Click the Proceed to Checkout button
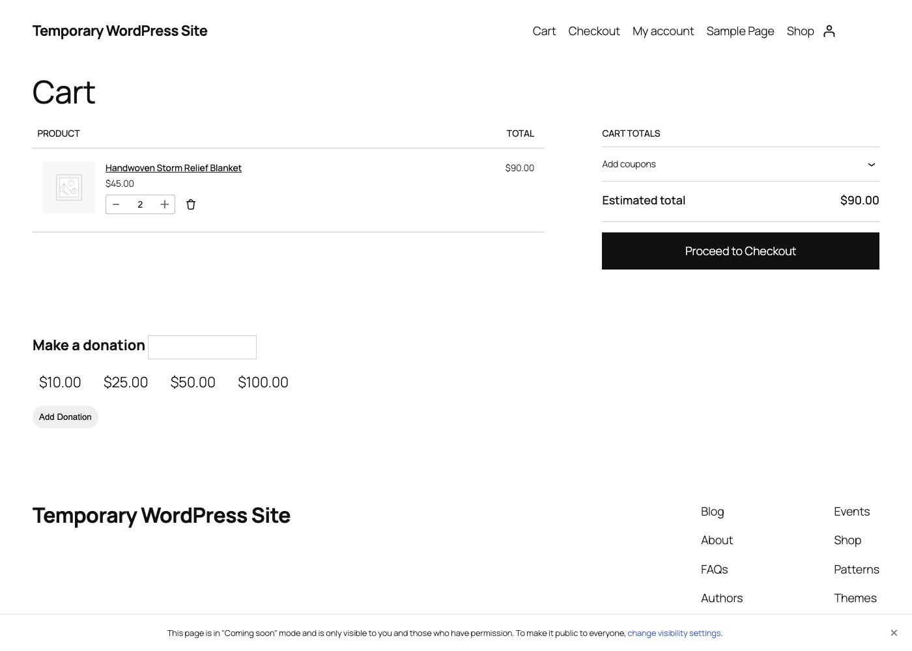 pos(741,251)
